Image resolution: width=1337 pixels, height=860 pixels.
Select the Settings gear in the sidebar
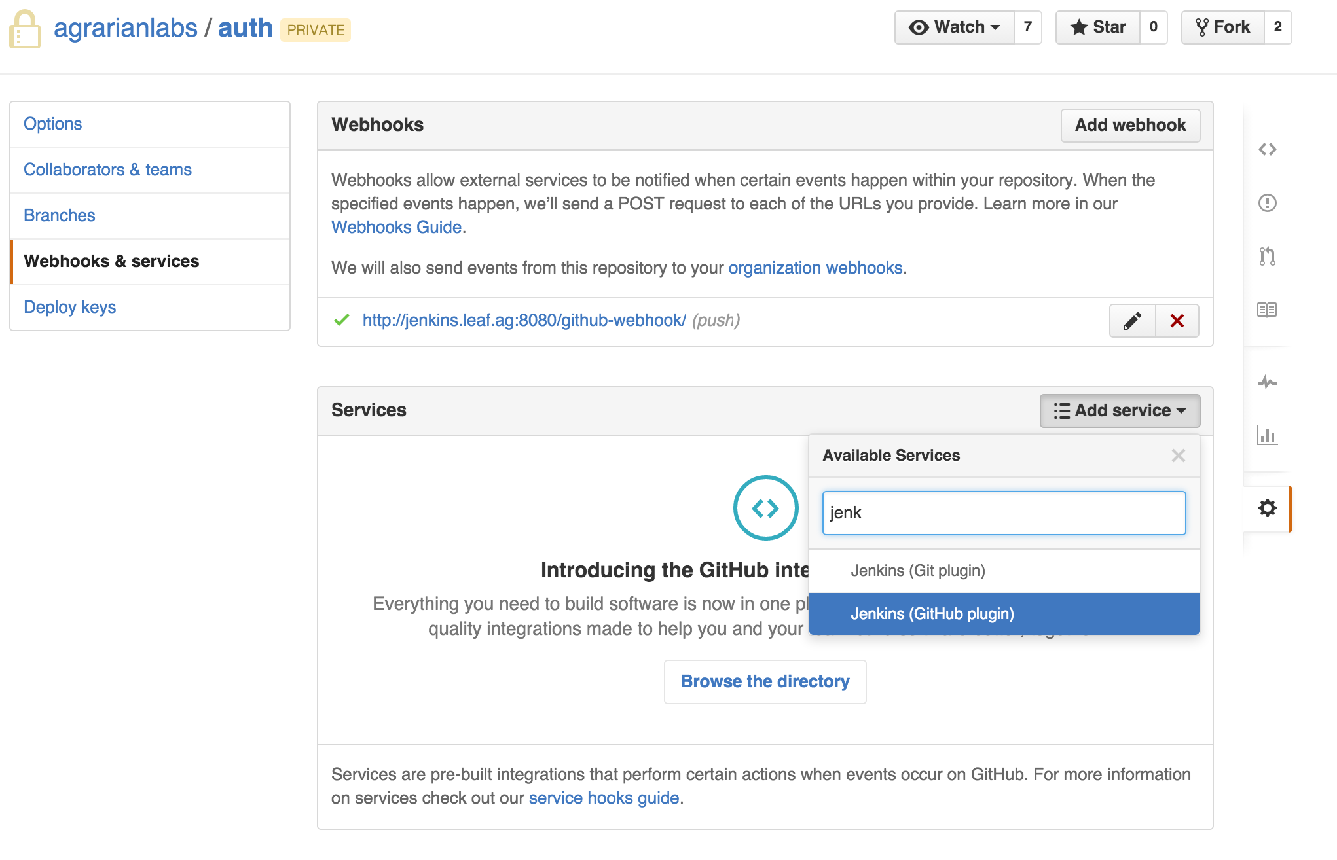point(1268,508)
